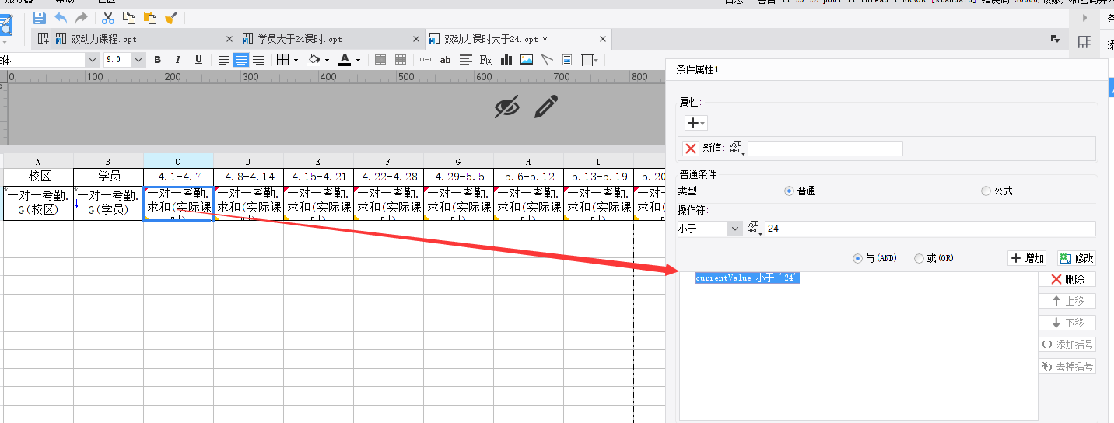
Task: Click the 新值 value input field
Action: [x=825, y=149]
